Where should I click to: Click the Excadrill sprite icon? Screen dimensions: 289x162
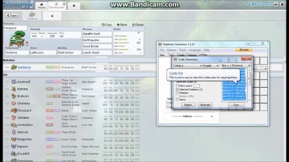pyautogui.click(x=14, y=153)
